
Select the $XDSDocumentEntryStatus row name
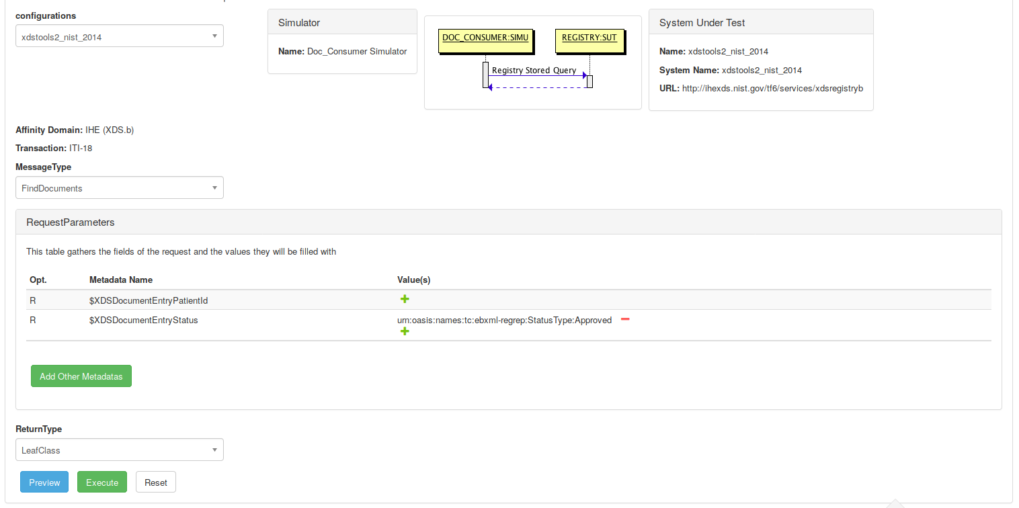click(143, 321)
